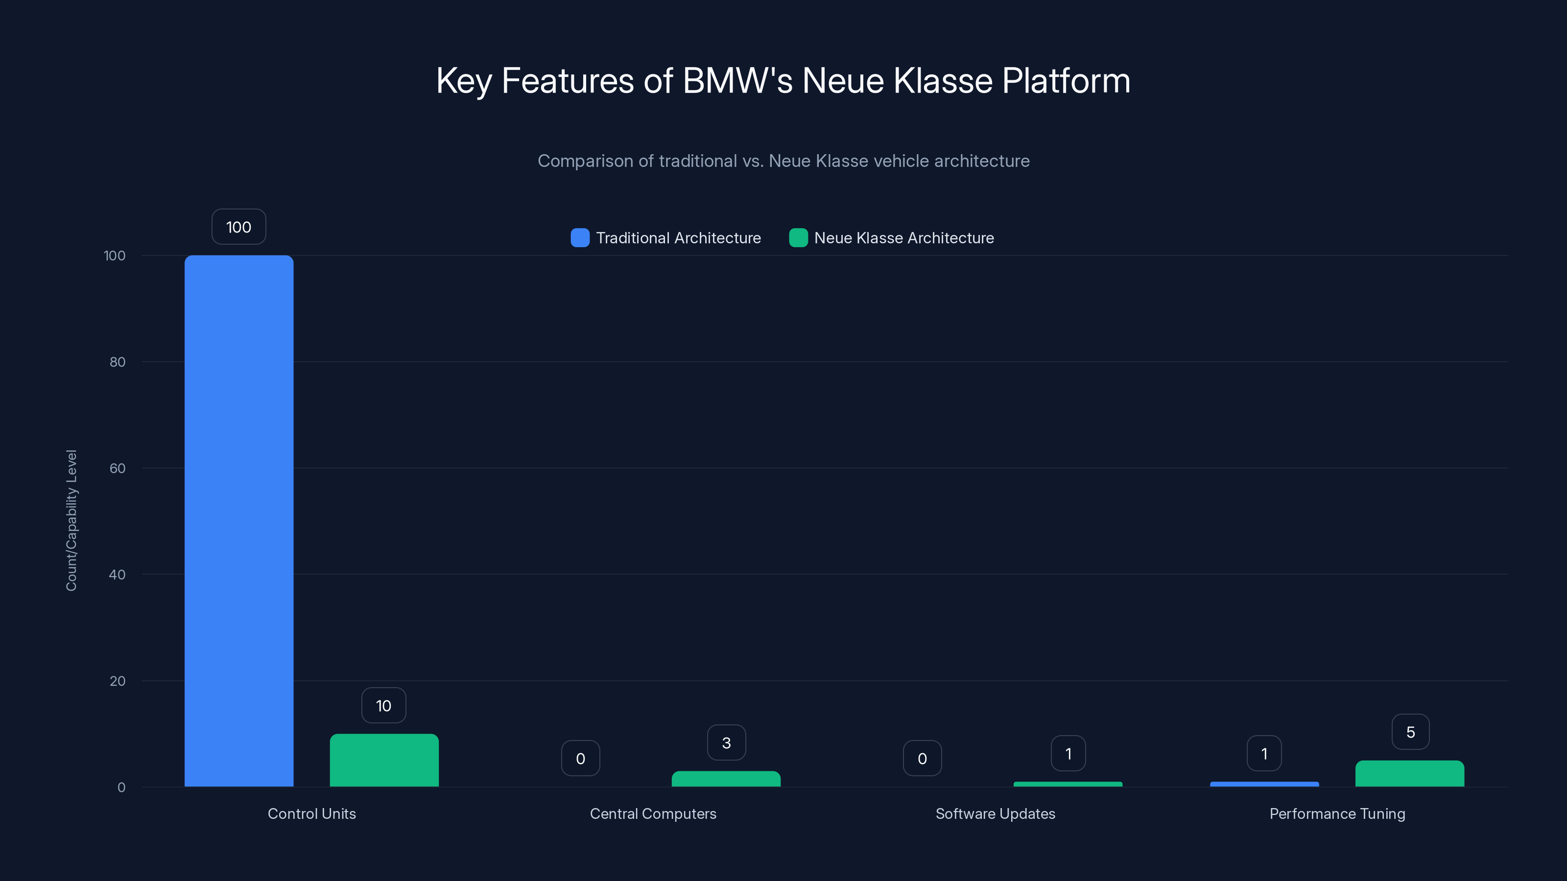
Task: Select the green Control Units bar
Action: pos(384,760)
